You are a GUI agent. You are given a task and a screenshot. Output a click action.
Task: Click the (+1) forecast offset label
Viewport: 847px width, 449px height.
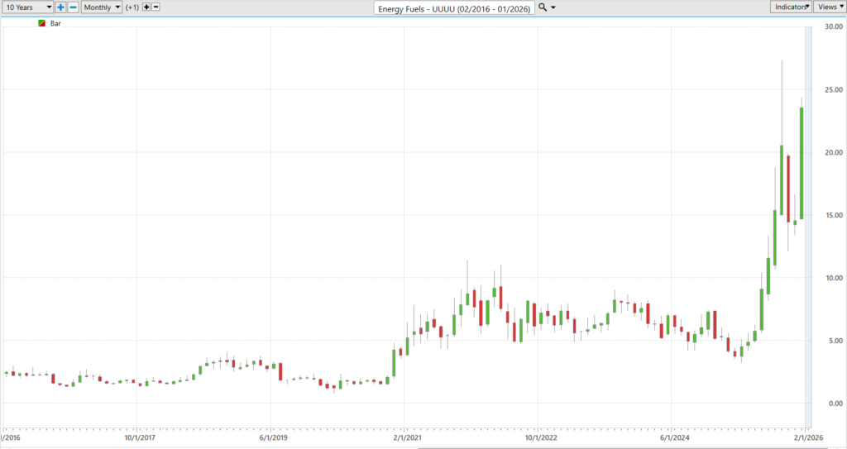click(132, 7)
